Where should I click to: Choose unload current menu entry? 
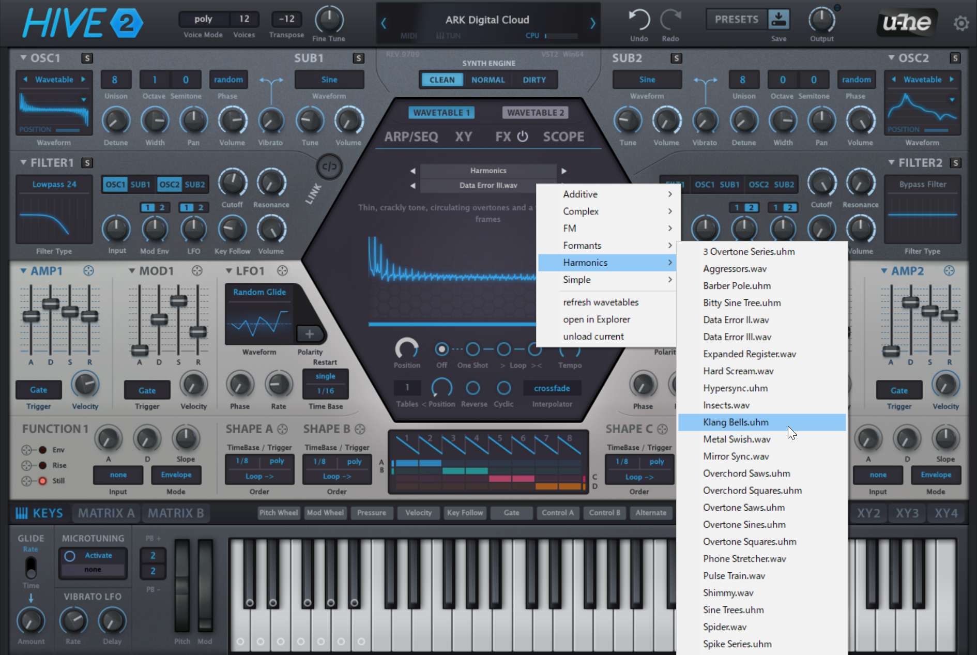607,337
